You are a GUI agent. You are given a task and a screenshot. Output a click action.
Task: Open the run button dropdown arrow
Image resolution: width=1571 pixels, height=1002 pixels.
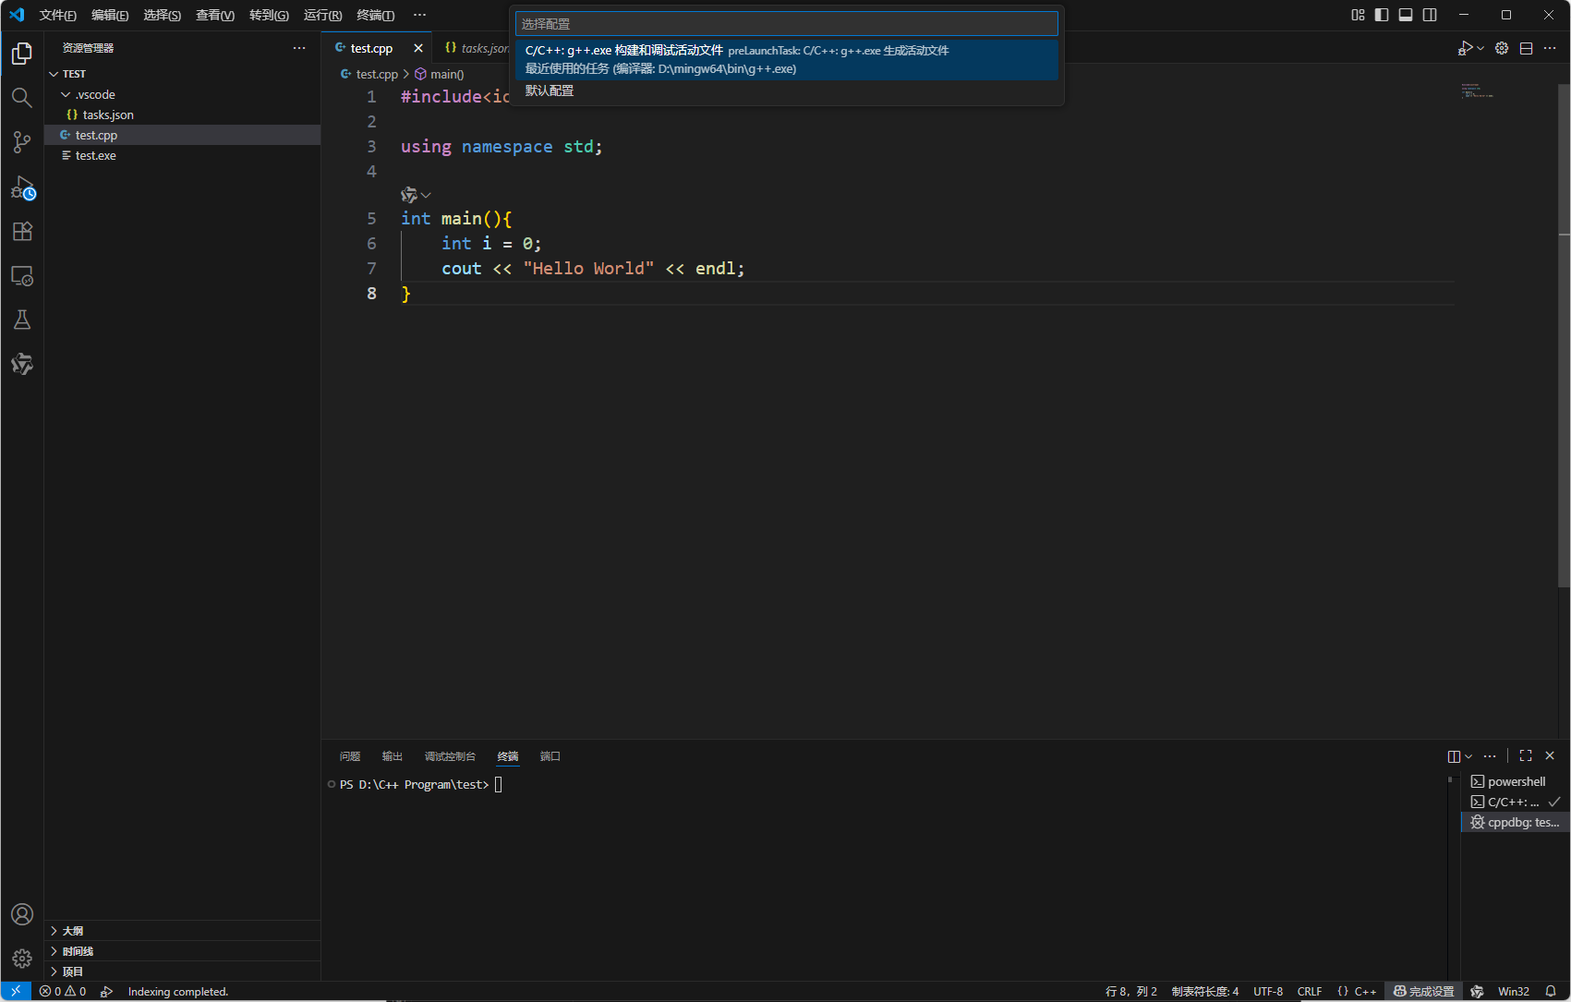coord(1481,48)
